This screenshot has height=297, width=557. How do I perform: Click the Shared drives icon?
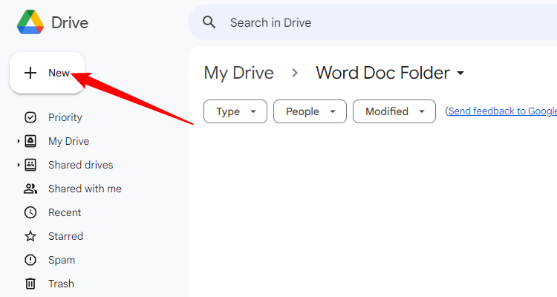point(30,165)
